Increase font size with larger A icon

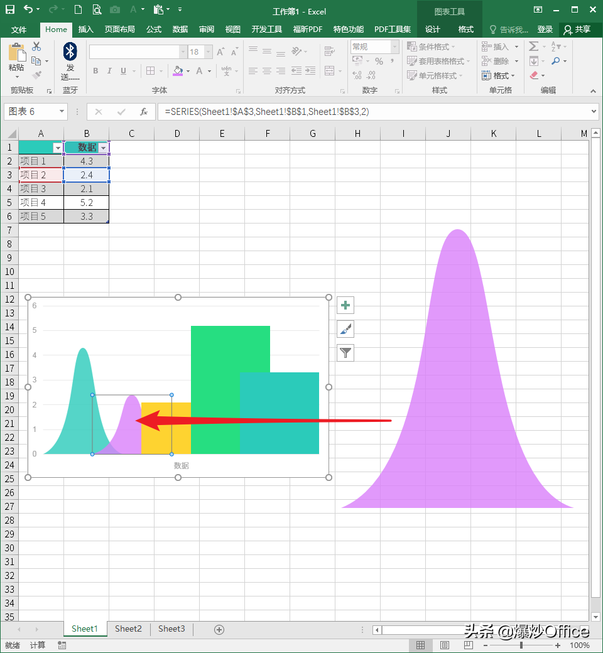coord(220,51)
